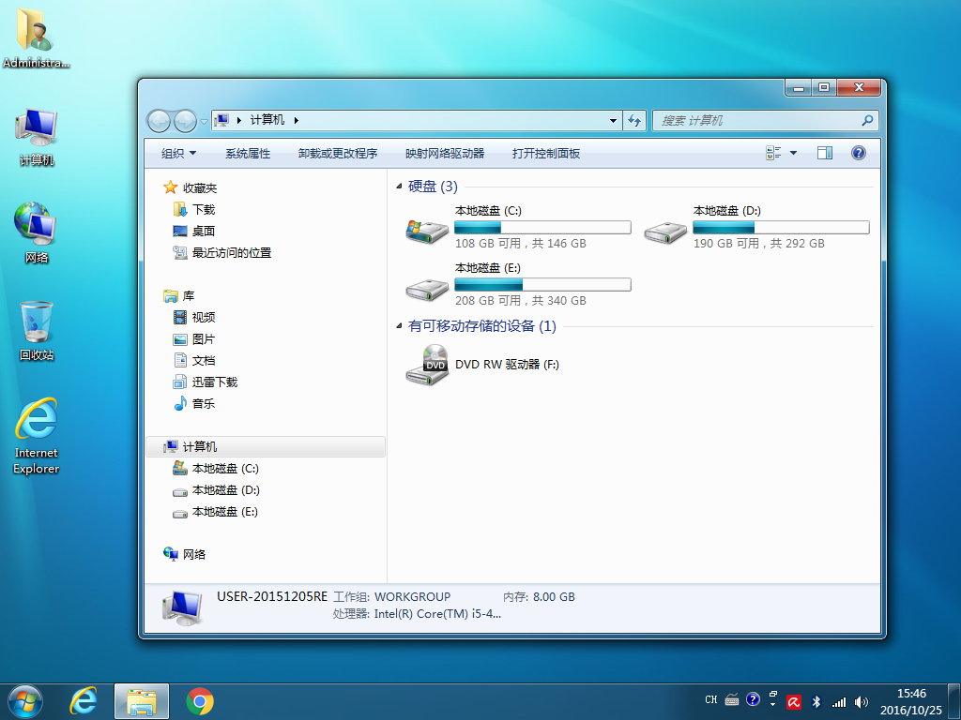Click the C: drive usage bar
The height and width of the screenshot is (720, 961).
542,227
